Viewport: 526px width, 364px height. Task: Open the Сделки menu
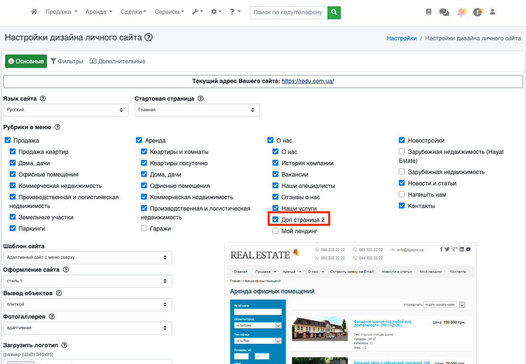pos(133,12)
